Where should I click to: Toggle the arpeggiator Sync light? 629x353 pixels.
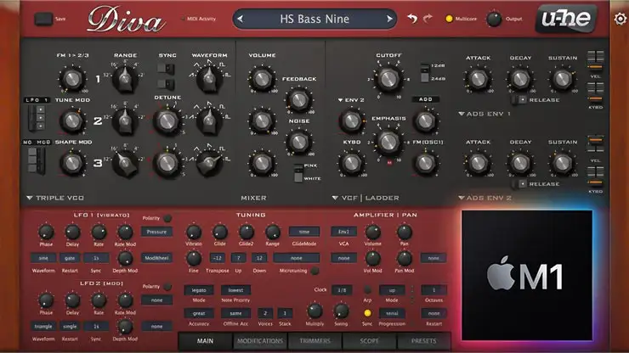[x=367, y=313]
